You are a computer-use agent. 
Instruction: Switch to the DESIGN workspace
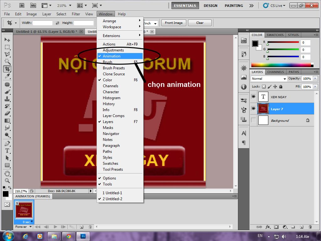click(210, 6)
